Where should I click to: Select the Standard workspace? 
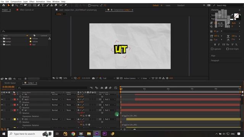[181, 5]
